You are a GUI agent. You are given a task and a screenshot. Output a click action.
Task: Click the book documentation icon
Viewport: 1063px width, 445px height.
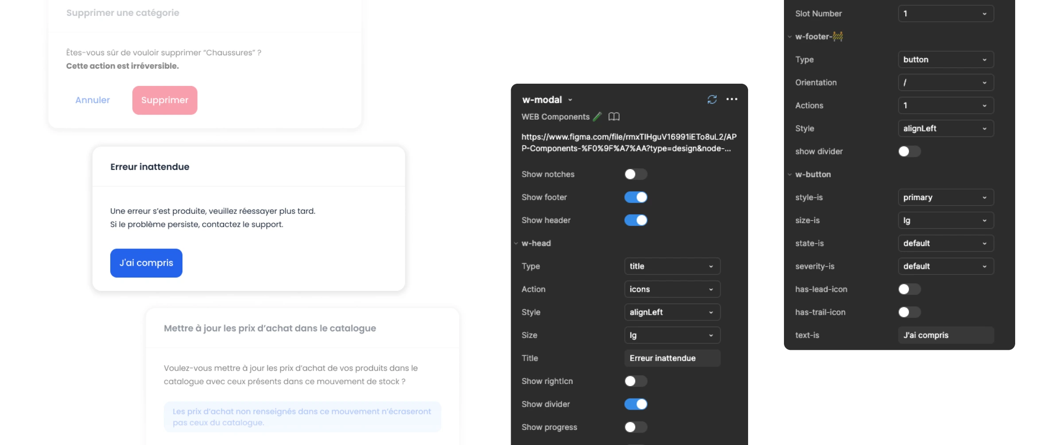pos(614,117)
